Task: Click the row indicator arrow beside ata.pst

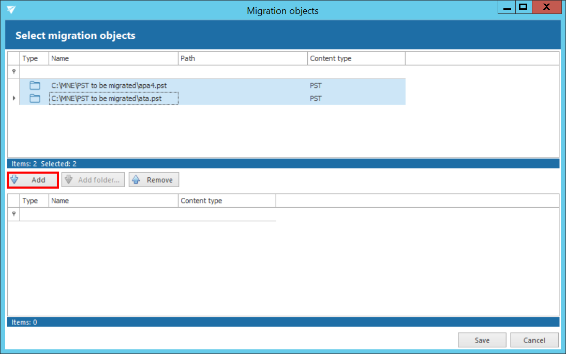Action: click(x=14, y=98)
